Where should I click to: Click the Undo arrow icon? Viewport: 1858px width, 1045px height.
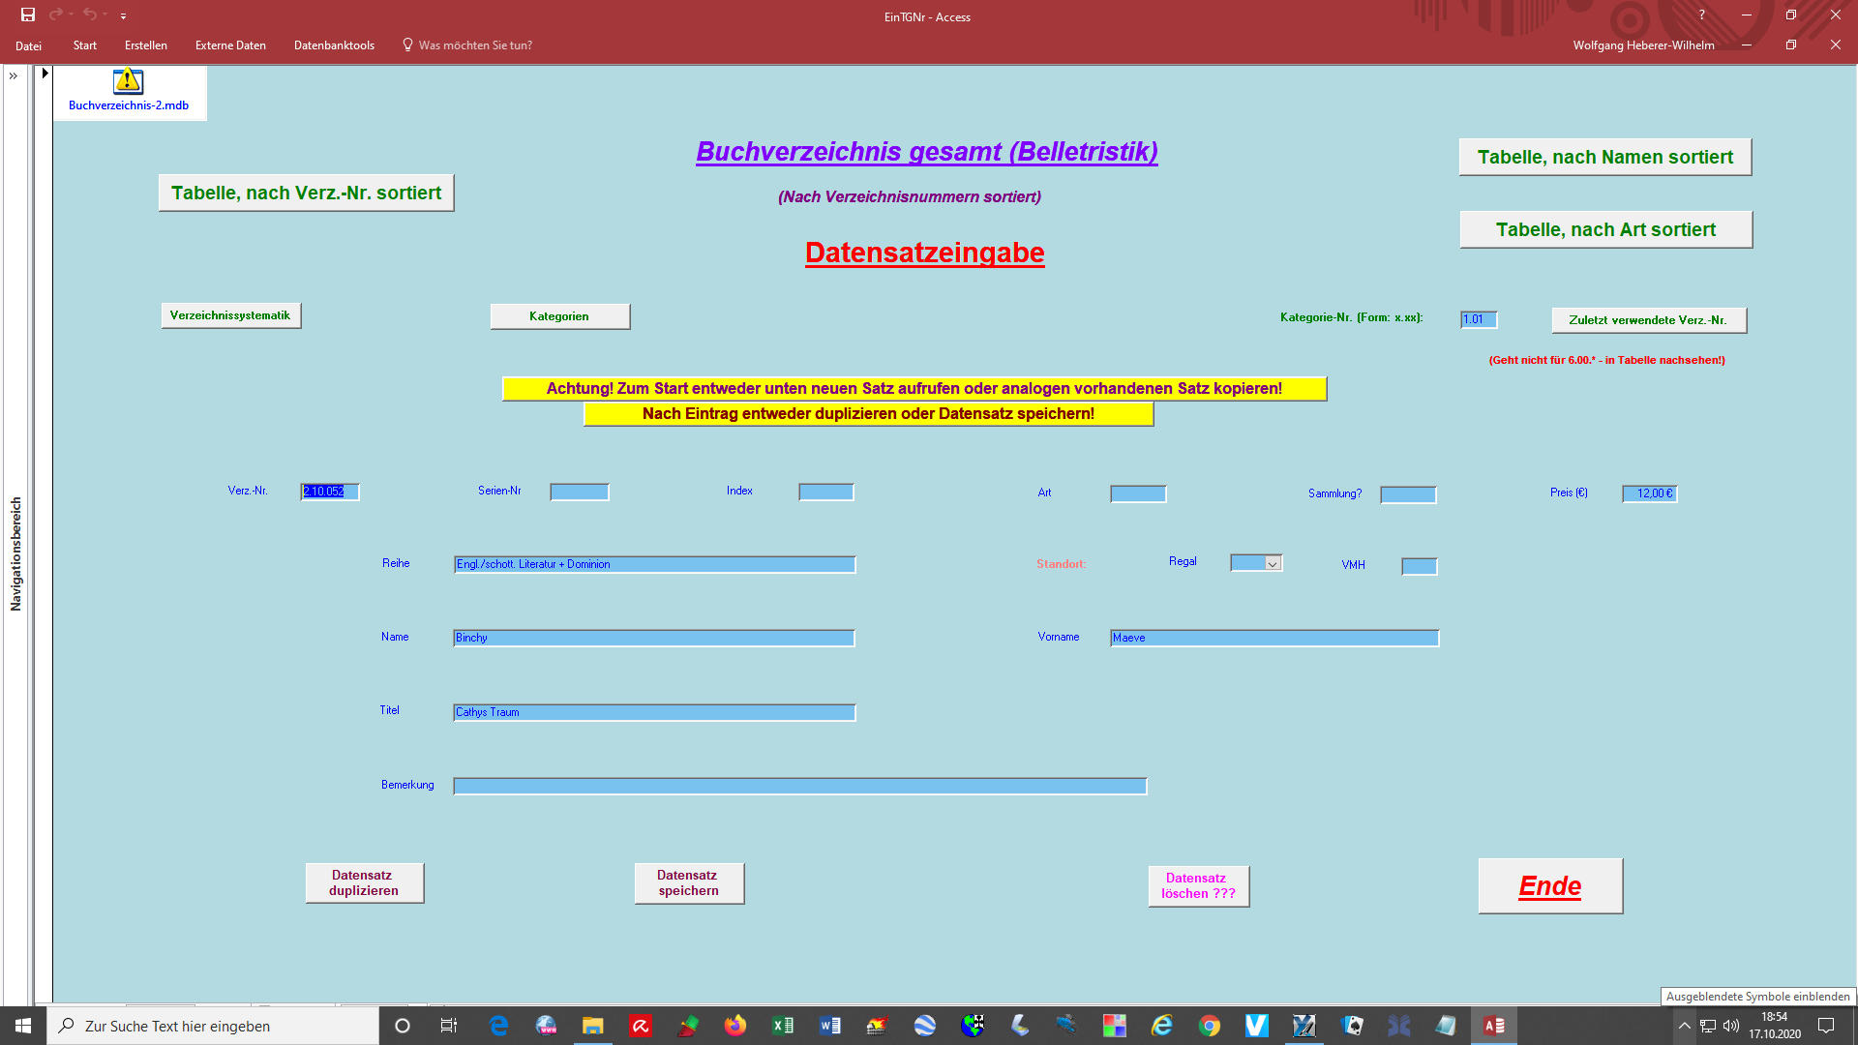coord(89,15)
